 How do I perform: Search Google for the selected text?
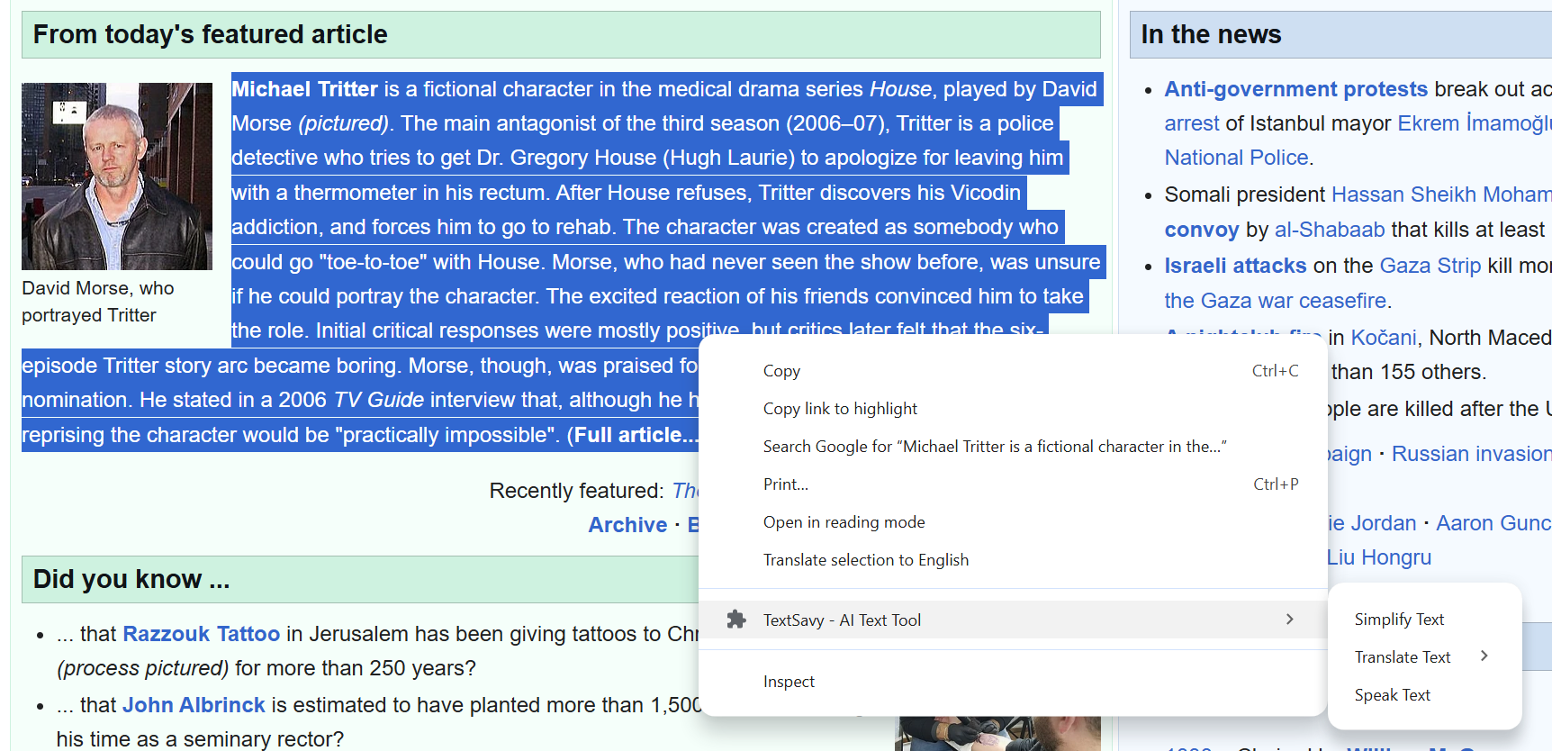coord(1013,447)
